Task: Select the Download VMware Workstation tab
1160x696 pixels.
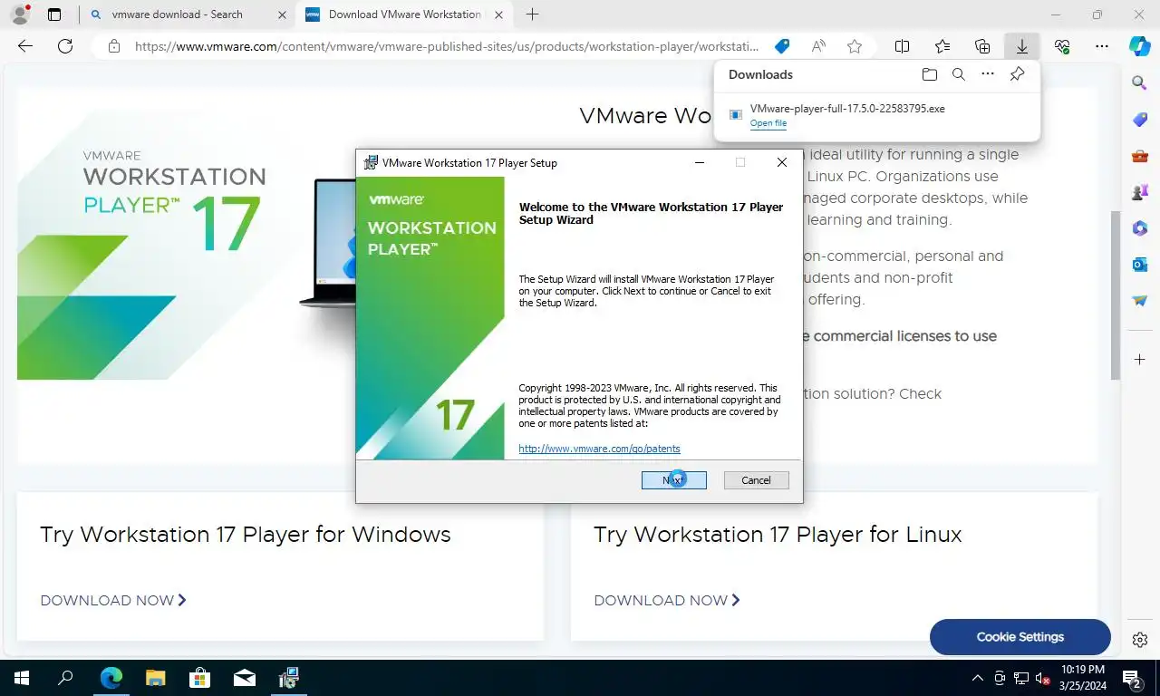Action: 402,14
